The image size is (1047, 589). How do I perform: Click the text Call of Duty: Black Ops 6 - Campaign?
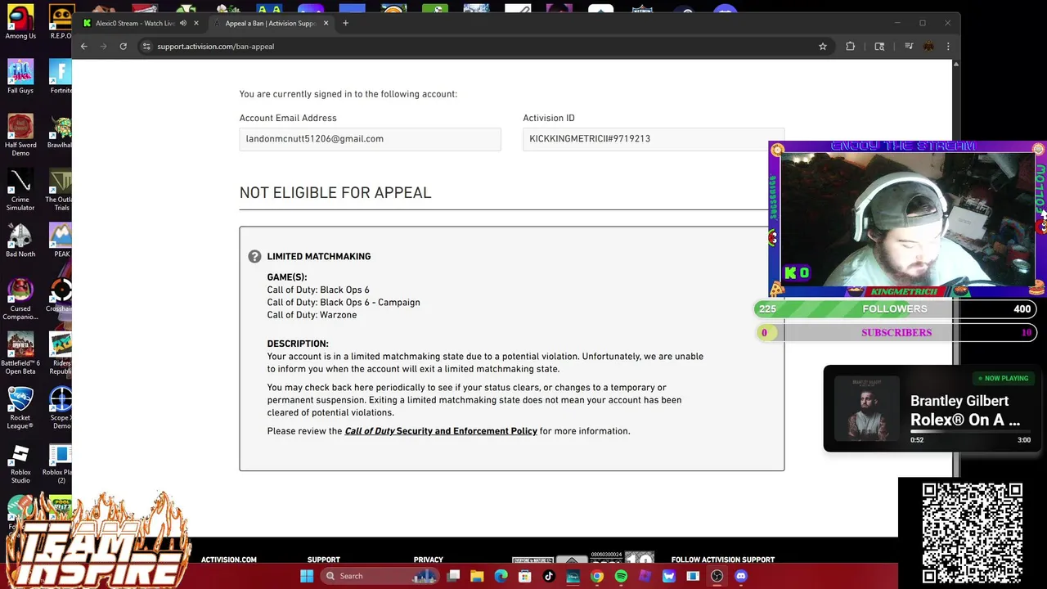[344, 303]
